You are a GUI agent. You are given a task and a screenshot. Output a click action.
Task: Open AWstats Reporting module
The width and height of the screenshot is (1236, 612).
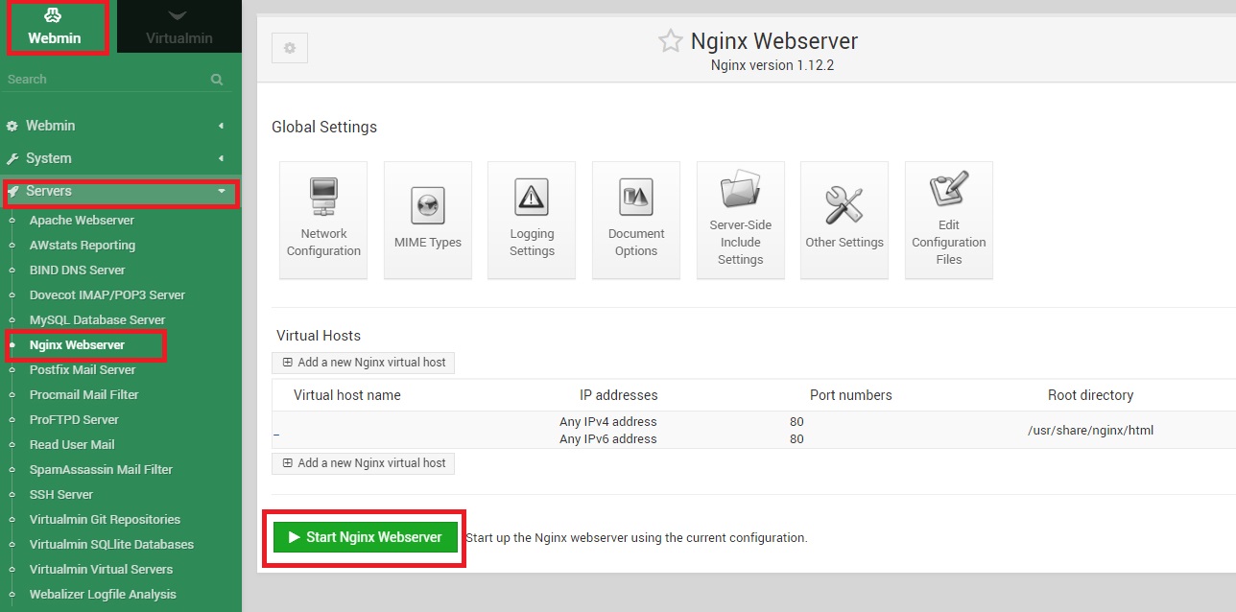coord(82,246)
